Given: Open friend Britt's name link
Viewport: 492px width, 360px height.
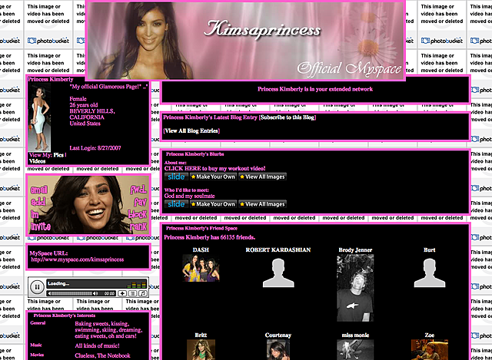Looking at the screenshot, I should (201, 335).
